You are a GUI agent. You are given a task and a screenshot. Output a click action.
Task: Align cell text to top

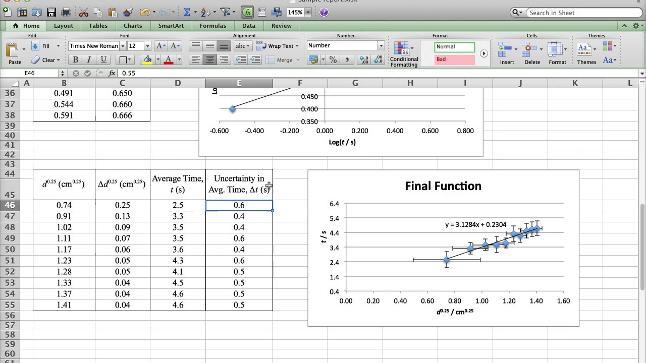click(195, 46)
